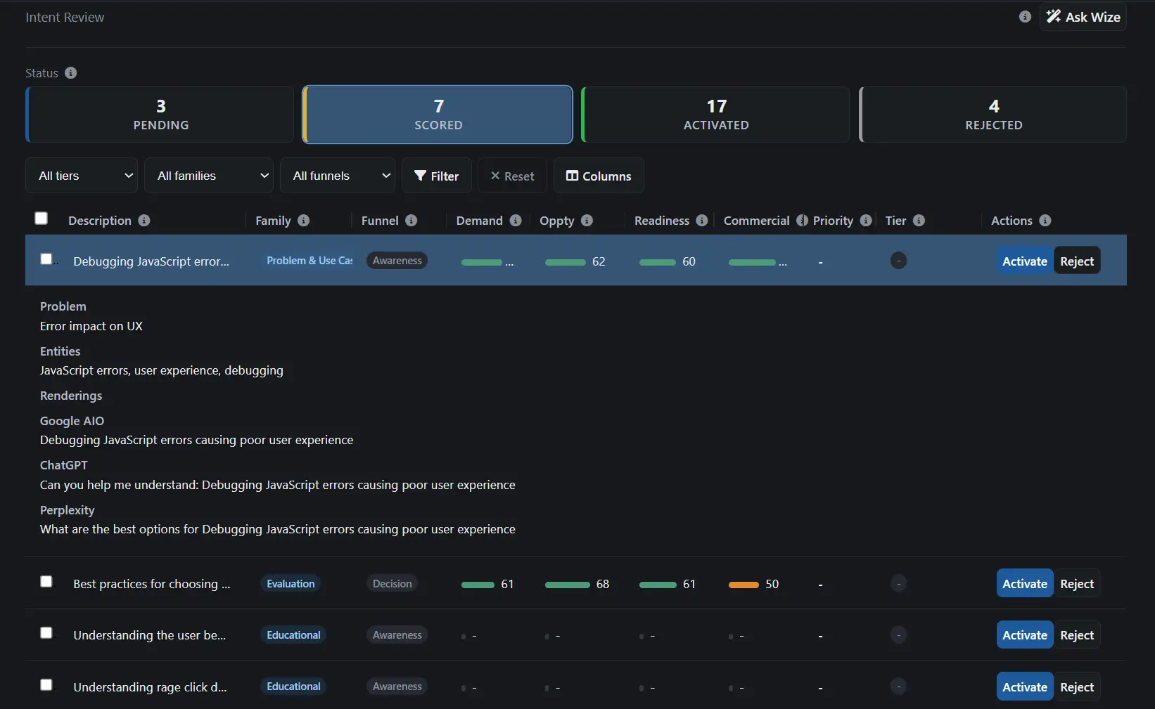The height and width of the screenshot is (709, 1155).
Task: Check the Understanding the user be... checkbox
Action: [x=46, y=633]
